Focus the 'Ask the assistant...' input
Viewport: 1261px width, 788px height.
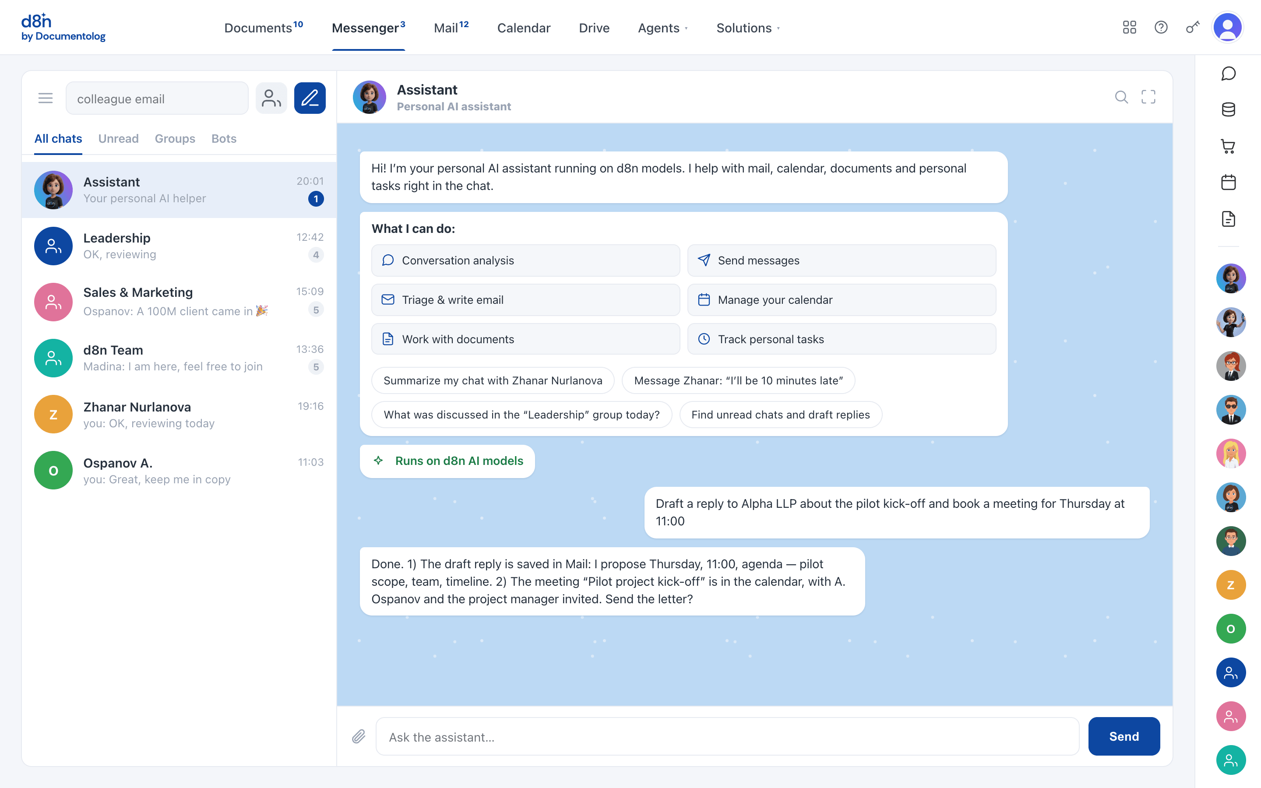point(727,736)
